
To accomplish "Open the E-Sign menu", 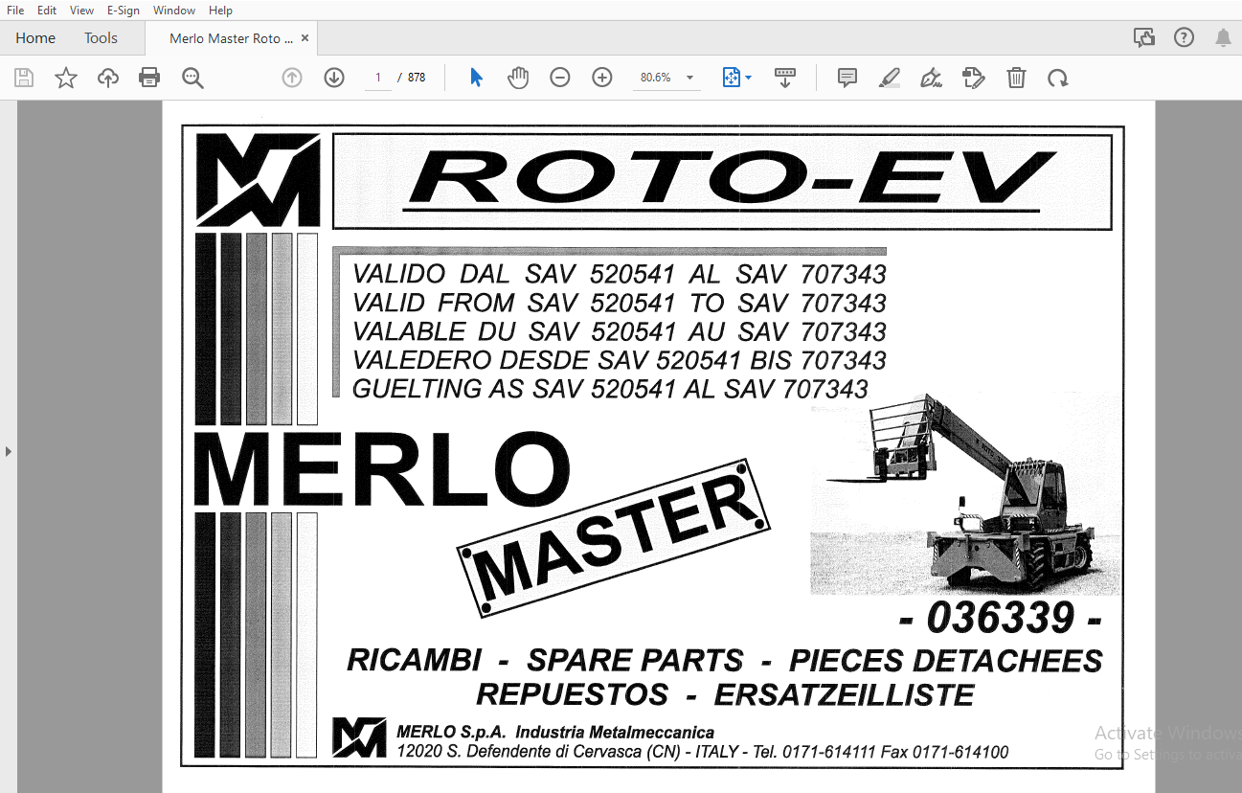I will 124,11.
